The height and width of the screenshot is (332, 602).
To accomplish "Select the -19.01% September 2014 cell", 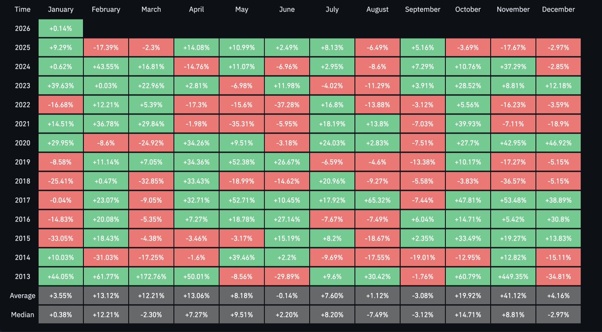I will point(422,258).
